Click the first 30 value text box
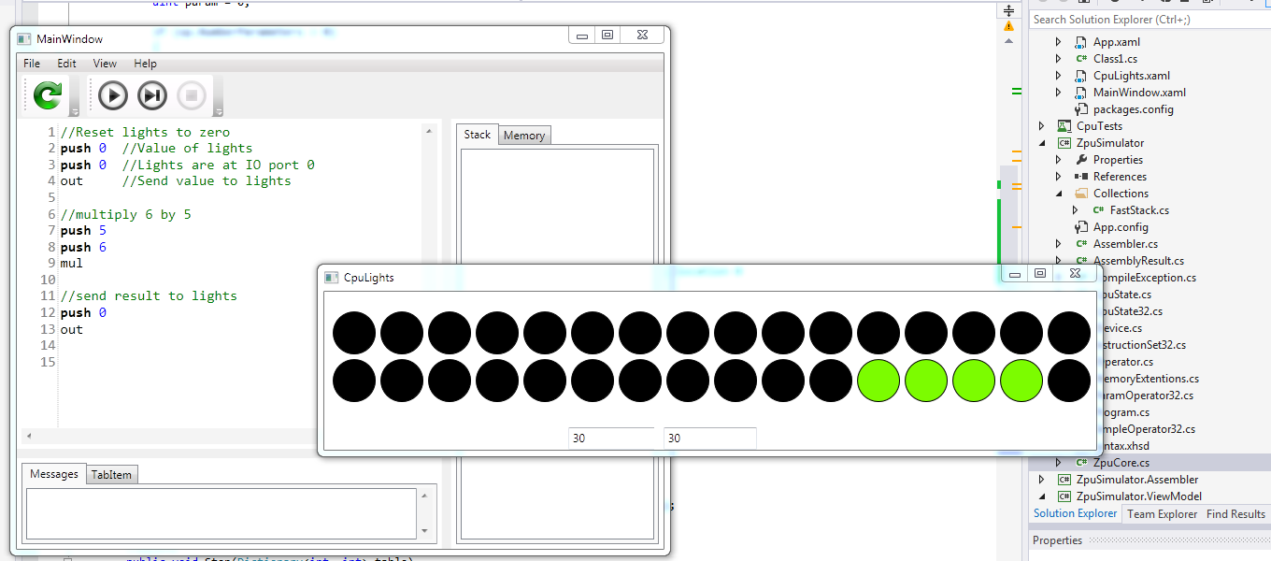The height and width of the screenshot is (561, 1271). [x=611, y=438]
